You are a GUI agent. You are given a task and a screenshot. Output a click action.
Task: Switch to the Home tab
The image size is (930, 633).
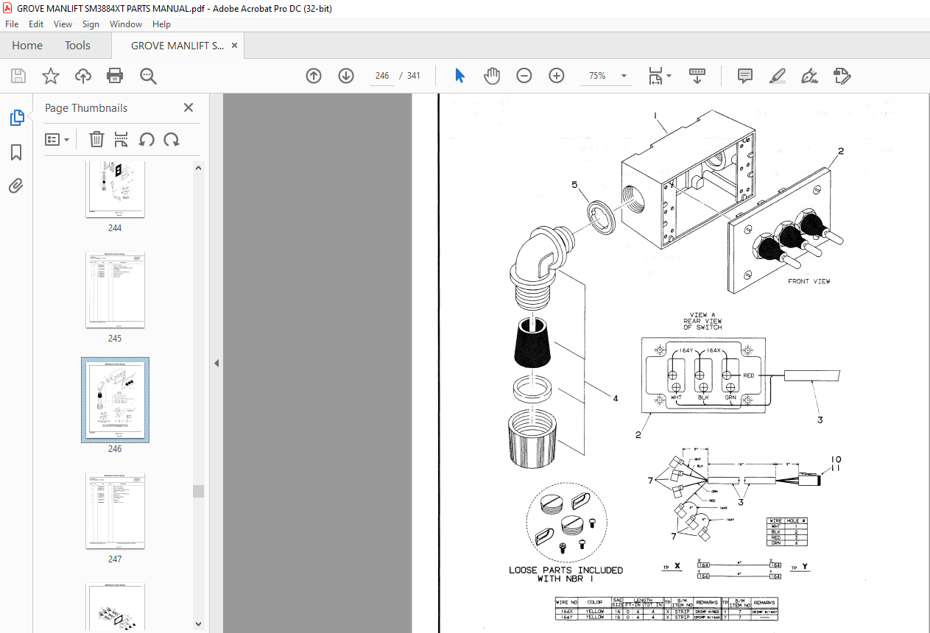click(27, 46)
